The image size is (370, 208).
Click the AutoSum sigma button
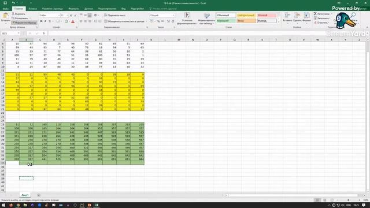tap(321, 14)
